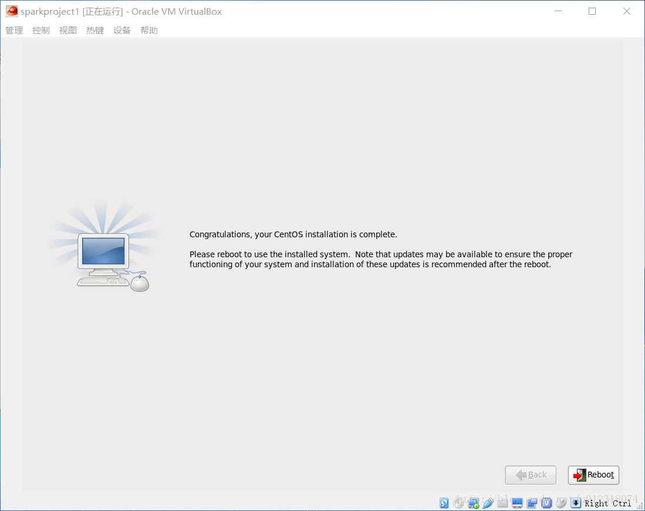Open the 热键 menu
The image size is (645, 511).
click(x=95, y=30)
